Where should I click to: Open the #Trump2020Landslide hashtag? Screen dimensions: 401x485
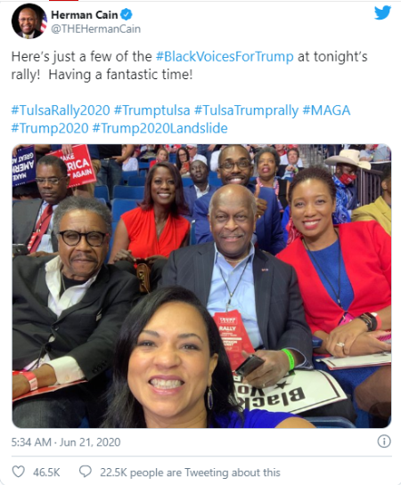point(160,128)
